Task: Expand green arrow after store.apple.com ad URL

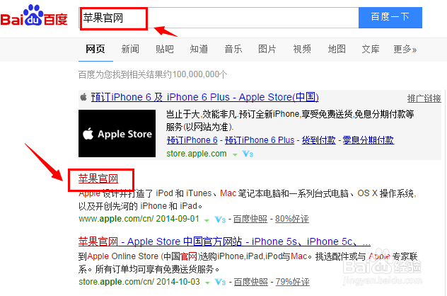Action: click(x=235, y=154)
